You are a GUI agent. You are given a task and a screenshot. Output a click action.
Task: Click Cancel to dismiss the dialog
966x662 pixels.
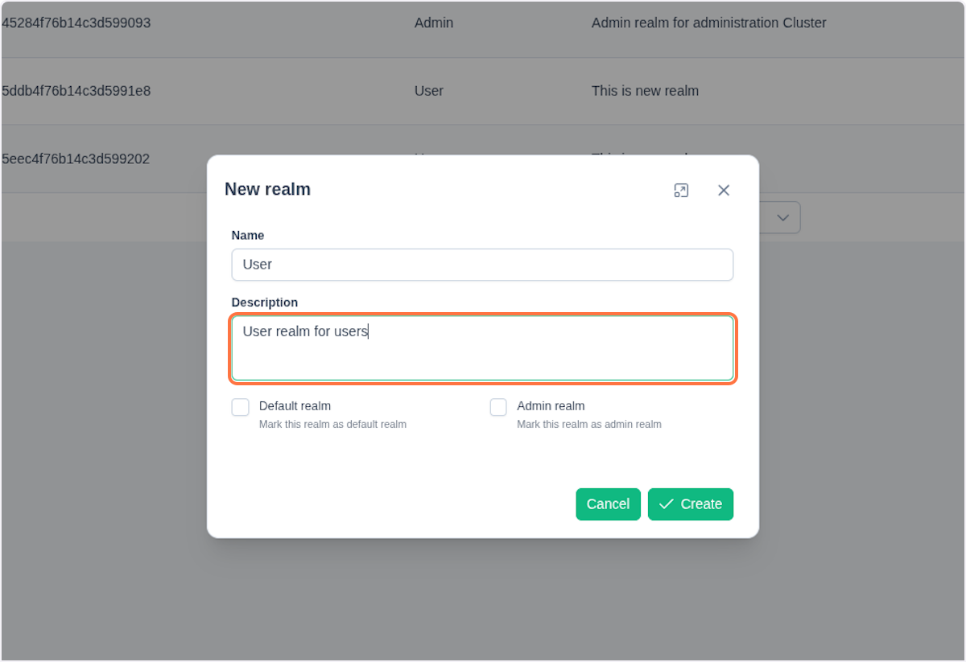[608, 504]
